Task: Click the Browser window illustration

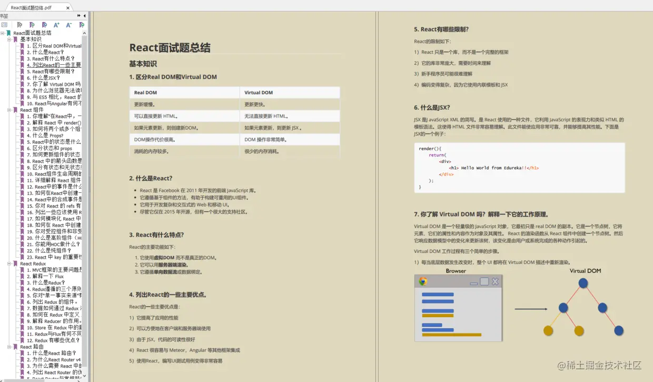Action: click(458, 308)
